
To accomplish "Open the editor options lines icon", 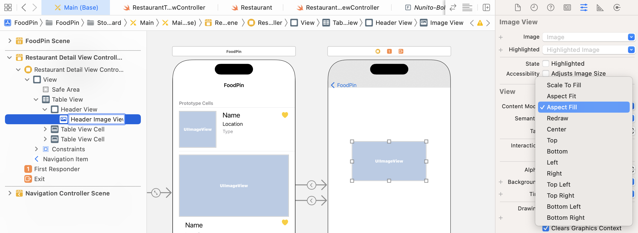I will coord(467,7).
